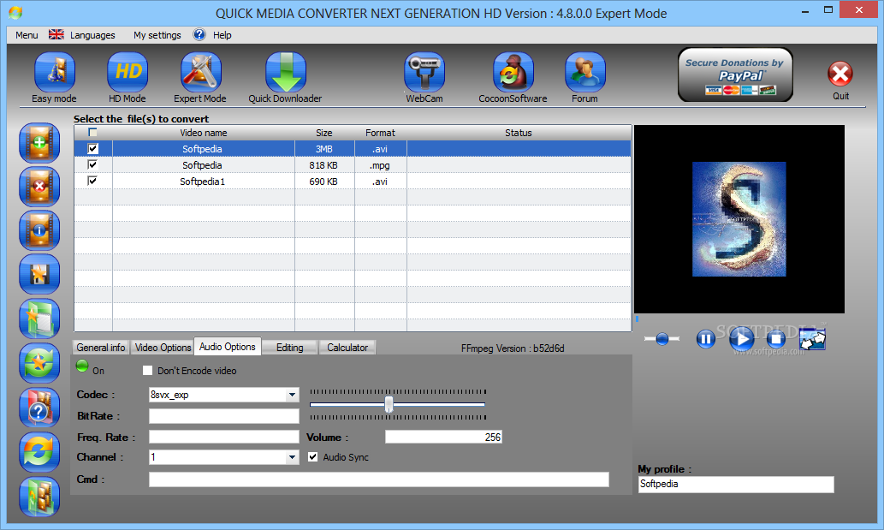Open the Languages menu

tap(92, 35)
